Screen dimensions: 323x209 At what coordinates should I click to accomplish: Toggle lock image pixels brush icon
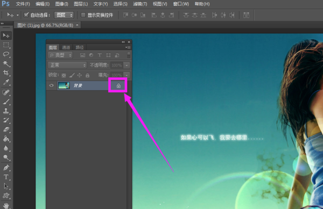72,75
